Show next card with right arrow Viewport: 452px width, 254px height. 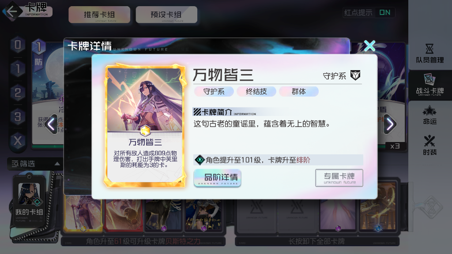click(x=390, y=124)
